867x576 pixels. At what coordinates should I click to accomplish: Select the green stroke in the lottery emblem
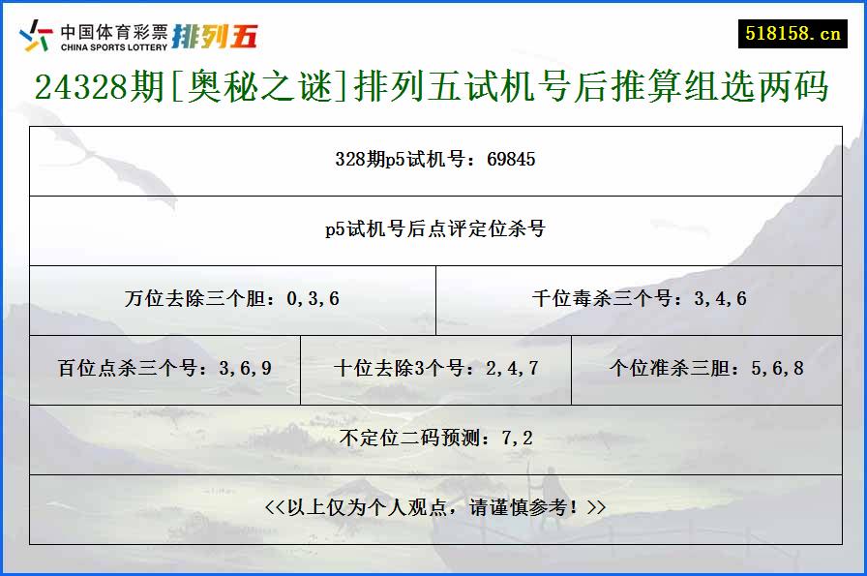tap(44, 44)
